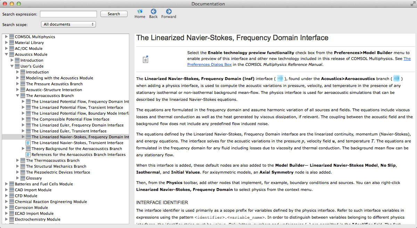Expand Material Library tree node
Image resolution: width=417 pixels, height=228 pixels.
coord(6,43)
